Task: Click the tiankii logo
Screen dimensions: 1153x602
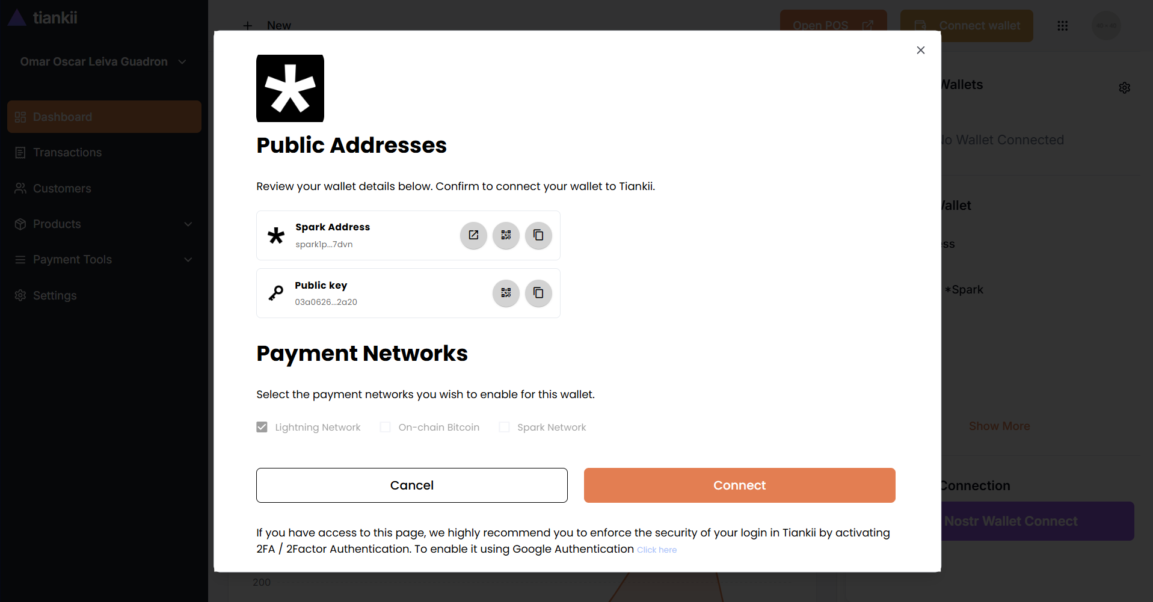Action: (43, 18)
